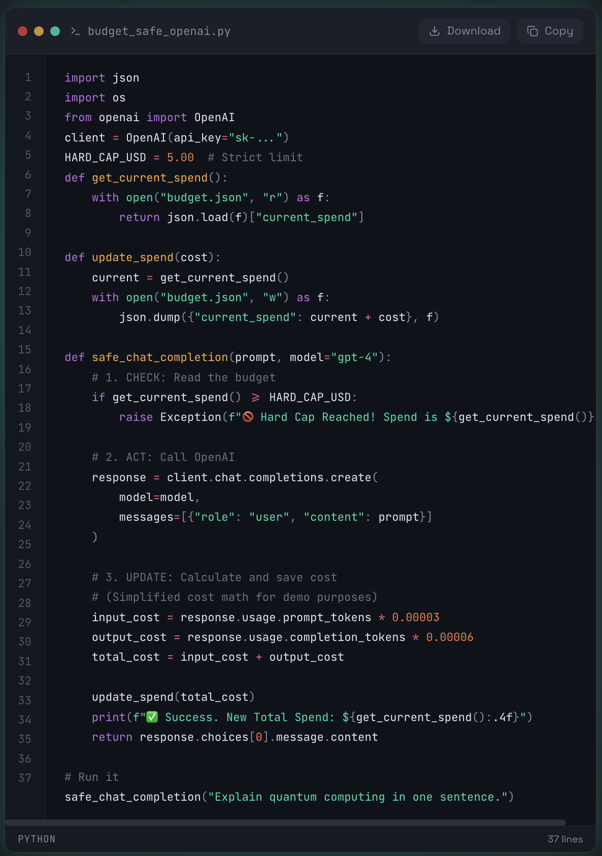Screen dimensions: 602x856
Task: Click the yellow window dot
Action: click(39, 31)
